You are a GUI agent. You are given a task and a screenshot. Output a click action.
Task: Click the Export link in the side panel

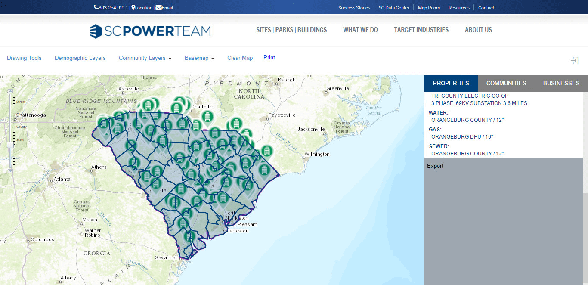pyautogui.click(x=435, y=166)
